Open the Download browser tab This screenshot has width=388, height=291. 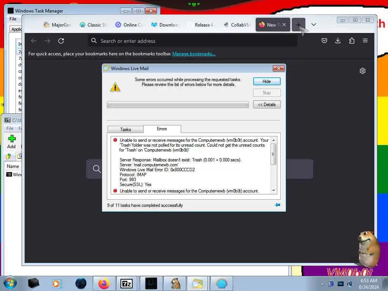[x=165, y=25]
